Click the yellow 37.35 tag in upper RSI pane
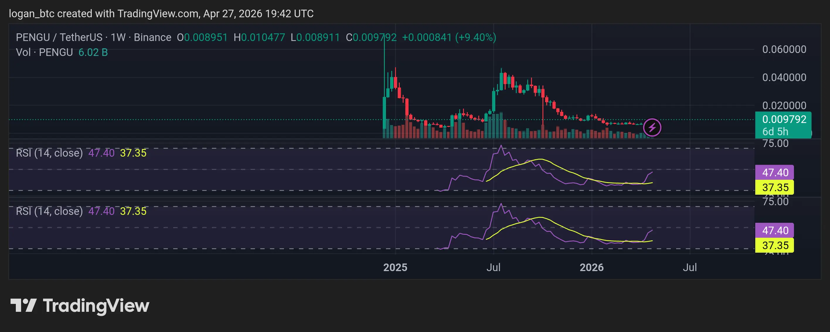This screenshot has height=332, width=830. tap(775, 187)
